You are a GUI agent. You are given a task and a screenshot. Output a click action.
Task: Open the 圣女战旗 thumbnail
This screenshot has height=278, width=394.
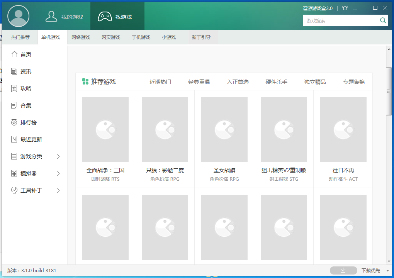tap(224, 130)
